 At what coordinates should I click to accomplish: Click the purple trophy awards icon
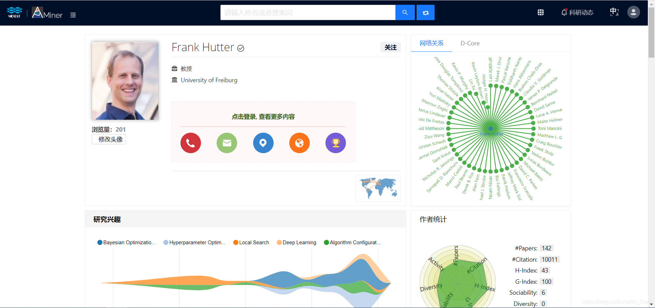(336, 143)
